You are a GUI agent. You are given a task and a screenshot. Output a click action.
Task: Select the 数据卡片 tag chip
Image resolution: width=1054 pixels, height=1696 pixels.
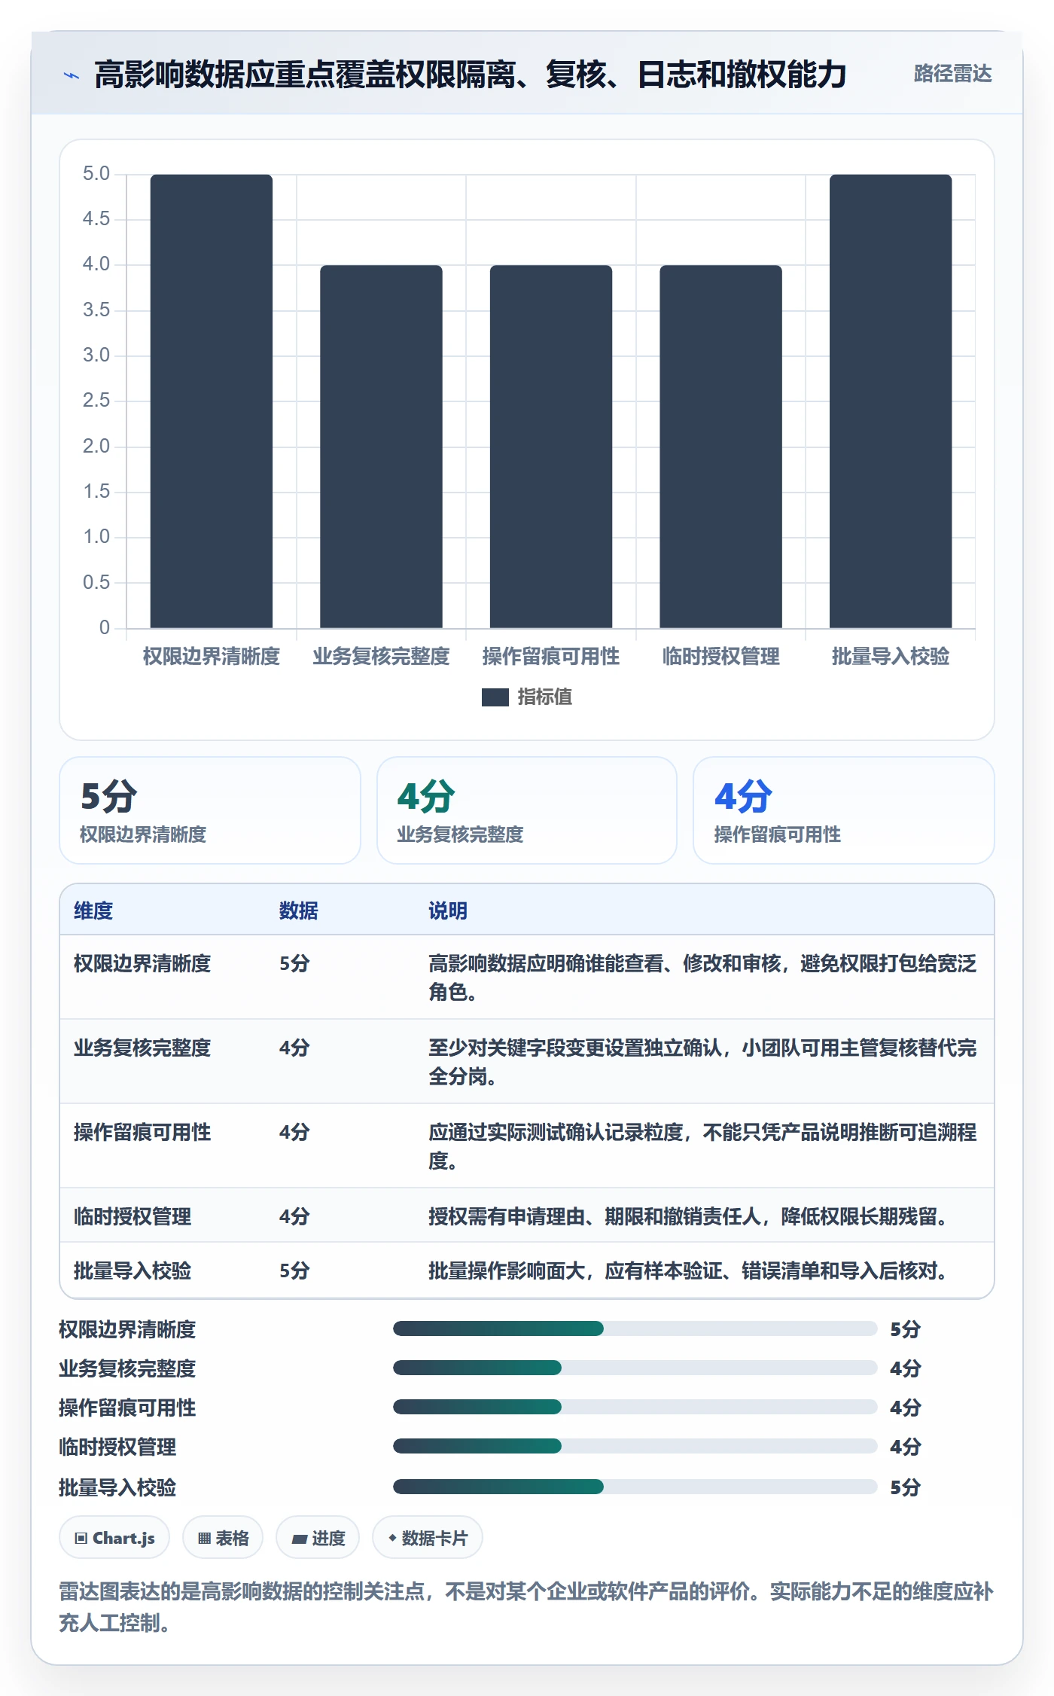pos(428,1538)
